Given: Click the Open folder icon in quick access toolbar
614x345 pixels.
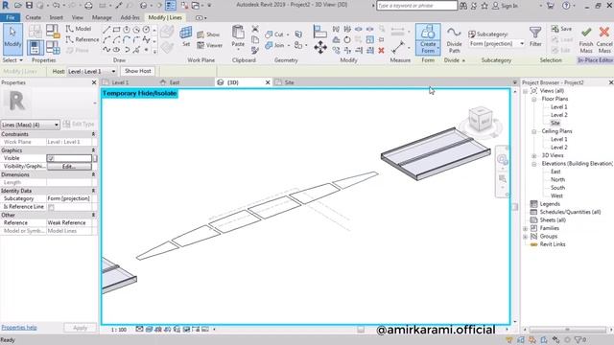Looking at the screenshot, I should click(x=18, y=6).
